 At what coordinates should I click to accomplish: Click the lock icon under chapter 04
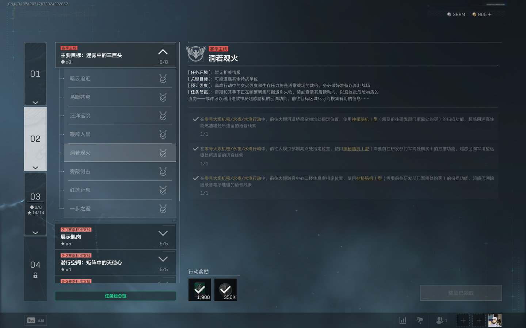35,276
